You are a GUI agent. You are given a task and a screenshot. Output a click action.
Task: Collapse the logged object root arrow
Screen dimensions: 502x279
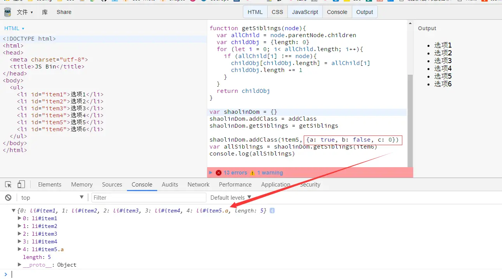coord(14,211)
